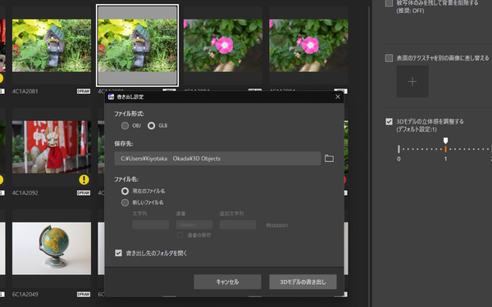Click the 3Dモデルの書き出し button
This screenshot has width=492, height=307.
pyautogui.click(x=303, y=282)
